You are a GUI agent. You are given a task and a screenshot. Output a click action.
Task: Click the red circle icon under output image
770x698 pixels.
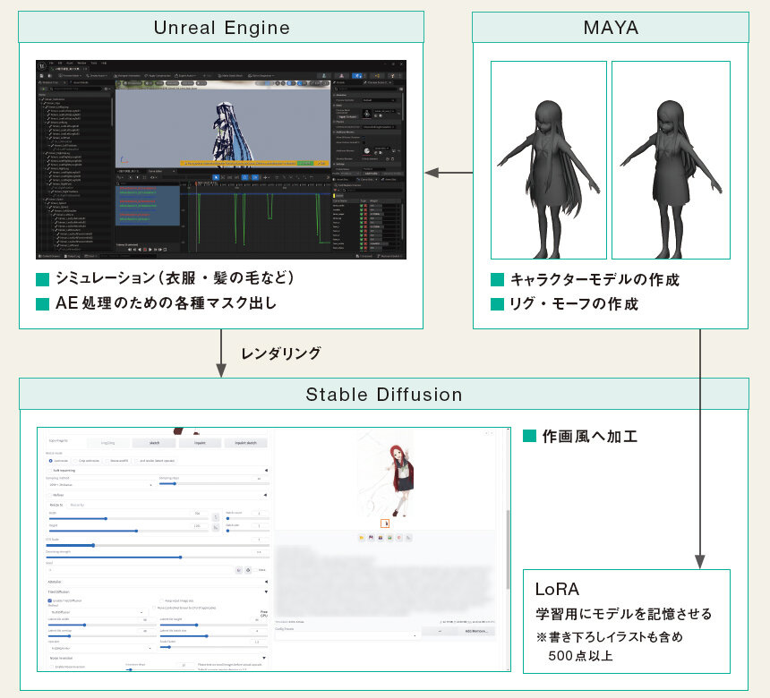tap(398, 538)
